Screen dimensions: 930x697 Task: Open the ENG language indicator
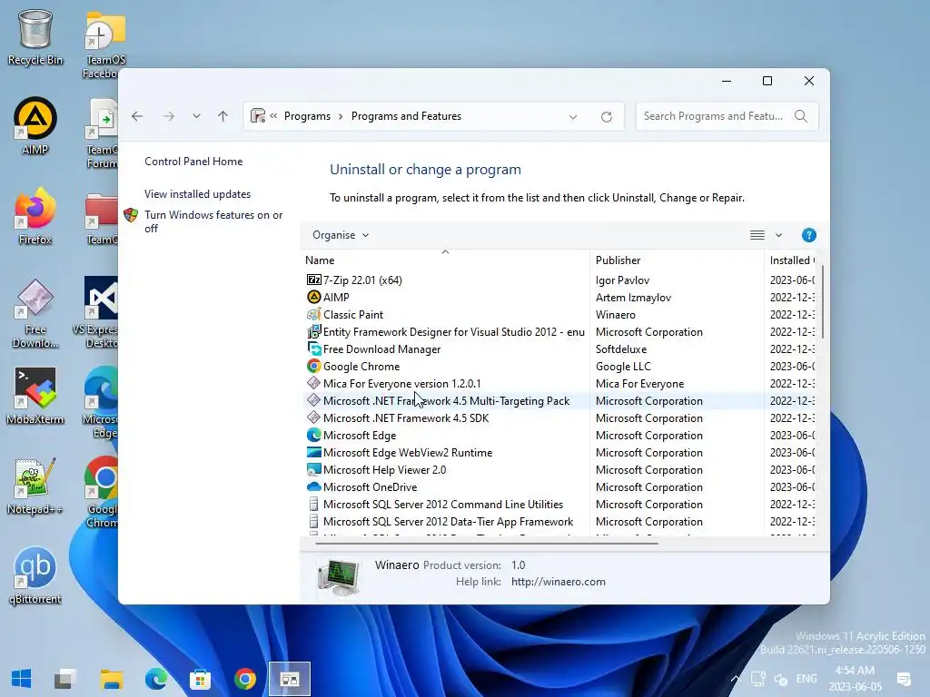pyautogui.click(x=806, y=679)
